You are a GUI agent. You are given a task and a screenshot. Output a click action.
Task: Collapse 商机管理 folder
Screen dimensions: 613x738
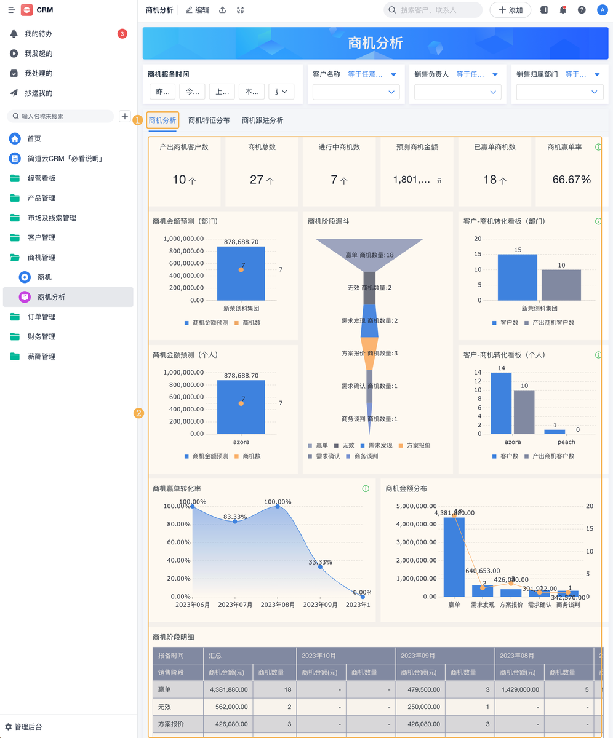click(68, 258)
